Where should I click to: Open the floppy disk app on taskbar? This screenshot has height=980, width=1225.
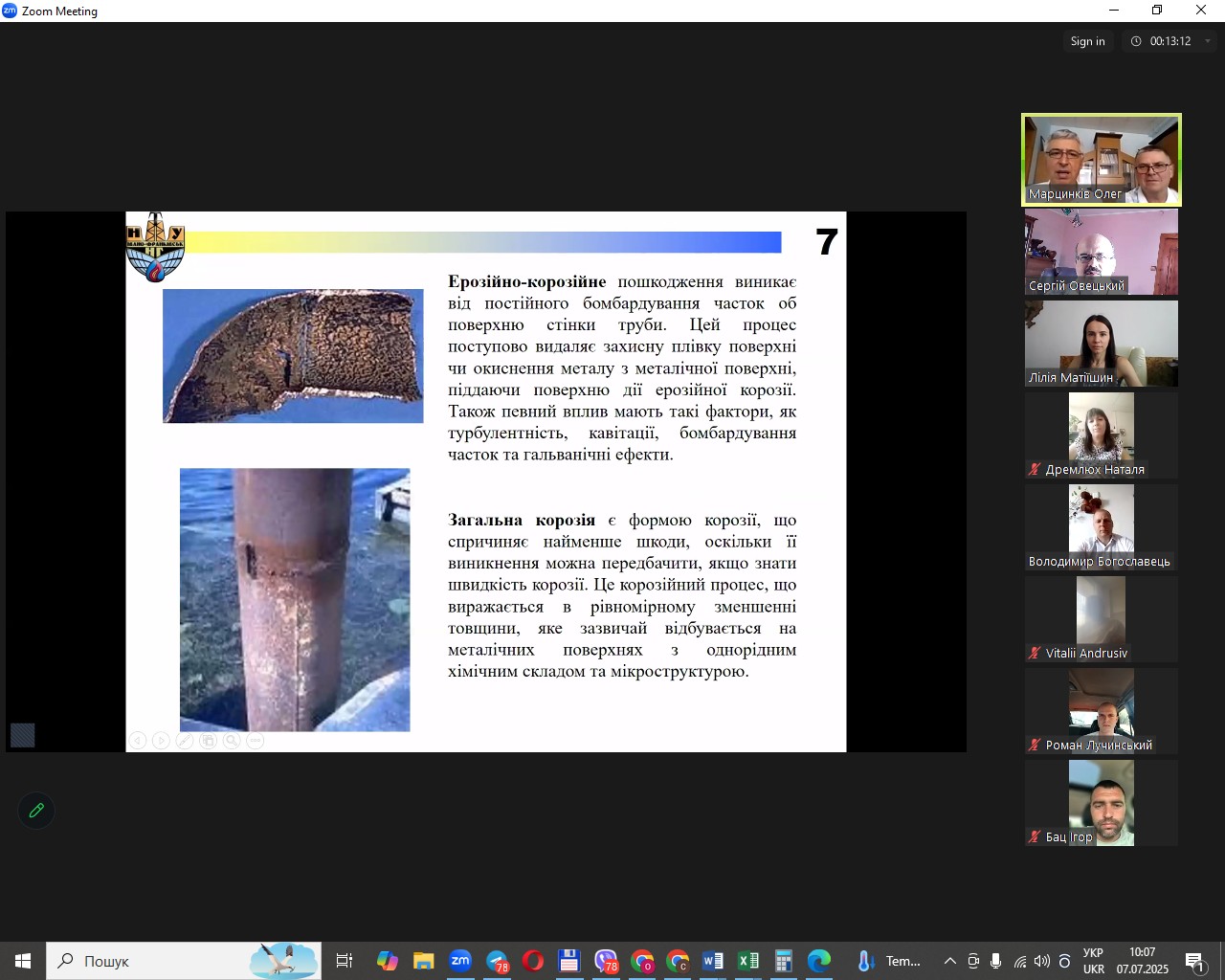569,961
